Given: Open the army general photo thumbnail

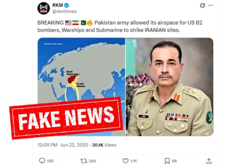Looking at the screenshot, I should pos(169,87).
